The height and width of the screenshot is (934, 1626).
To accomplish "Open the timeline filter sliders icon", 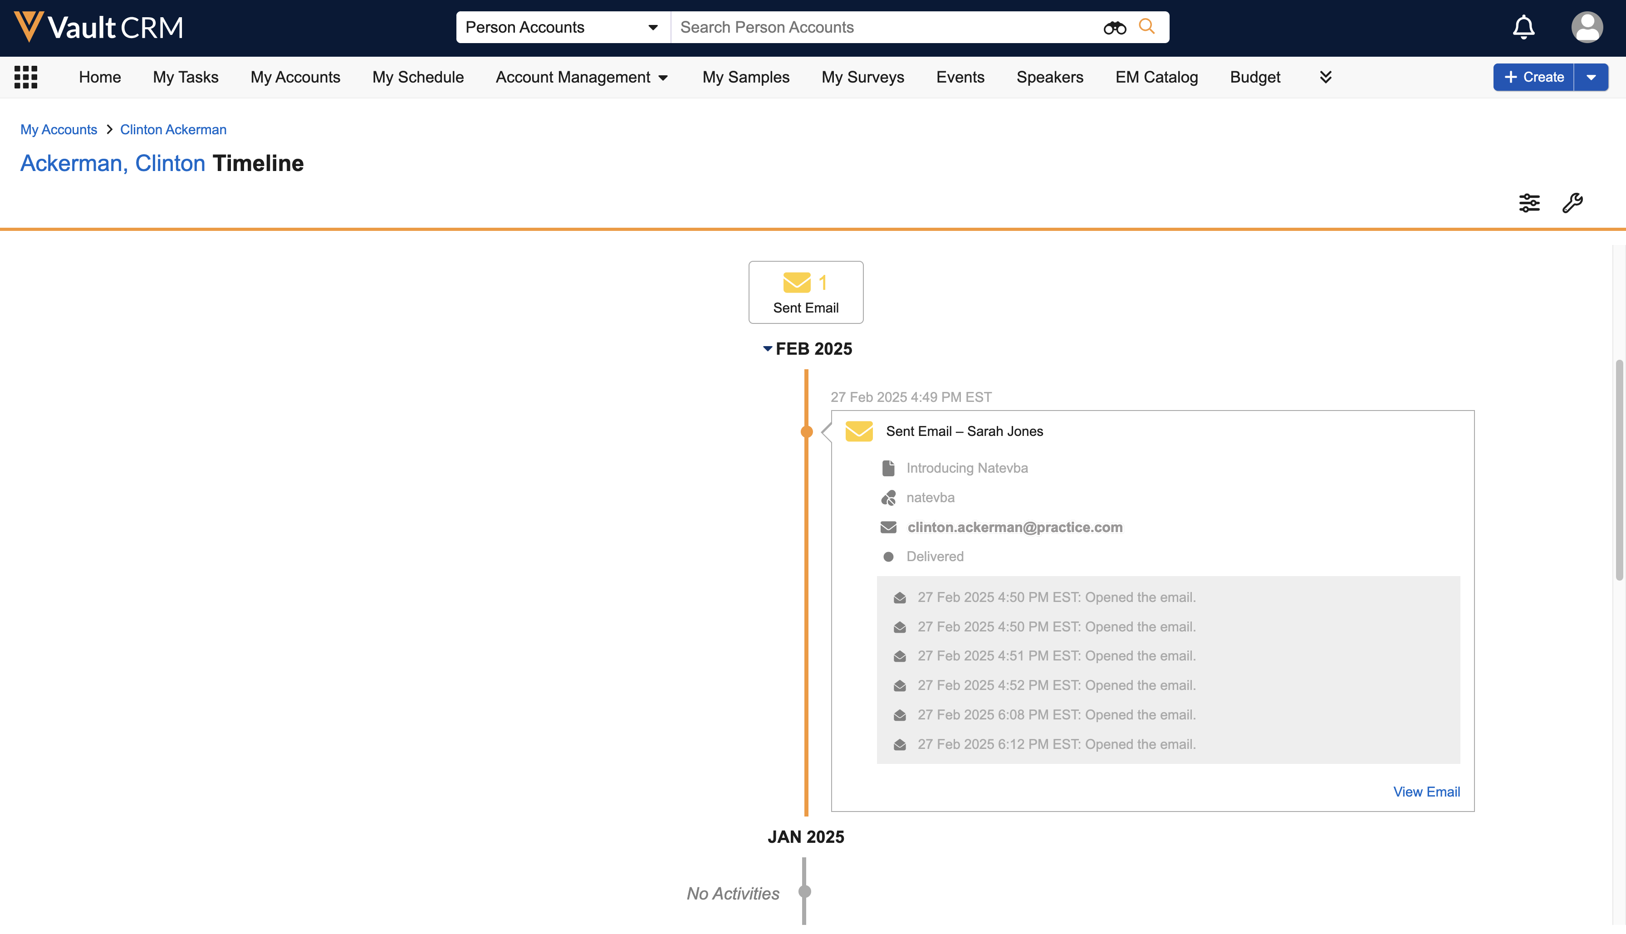I will point(1529,203).
